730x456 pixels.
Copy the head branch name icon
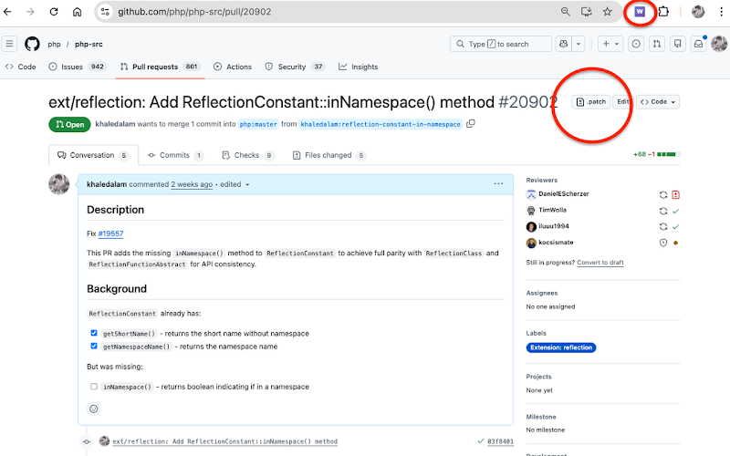(471, 124)
